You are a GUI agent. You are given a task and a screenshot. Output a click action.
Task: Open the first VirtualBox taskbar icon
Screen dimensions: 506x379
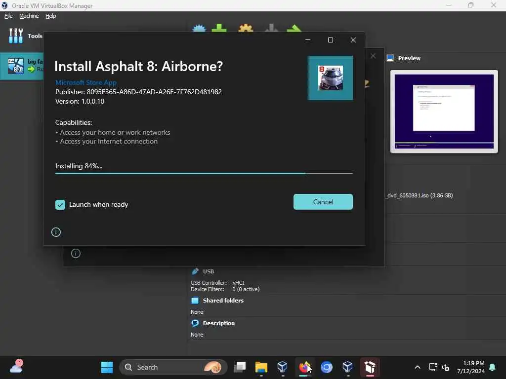[282, 367]
